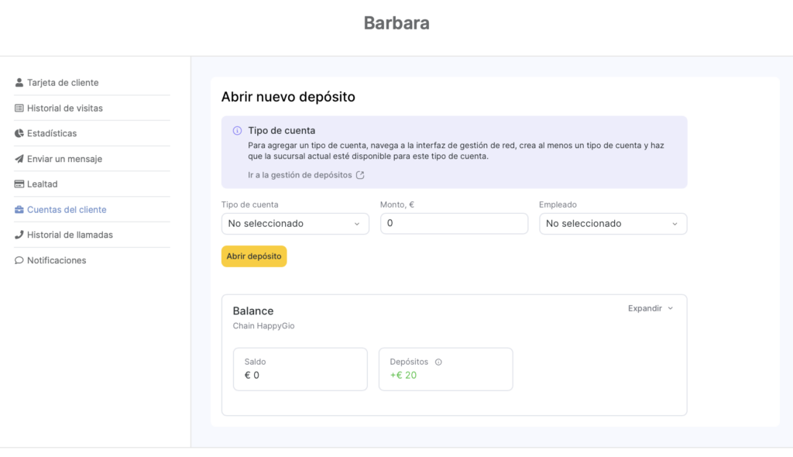Click the Lealtad card icon
Viewport: 793px width, 457px height.
click(19, 184)
